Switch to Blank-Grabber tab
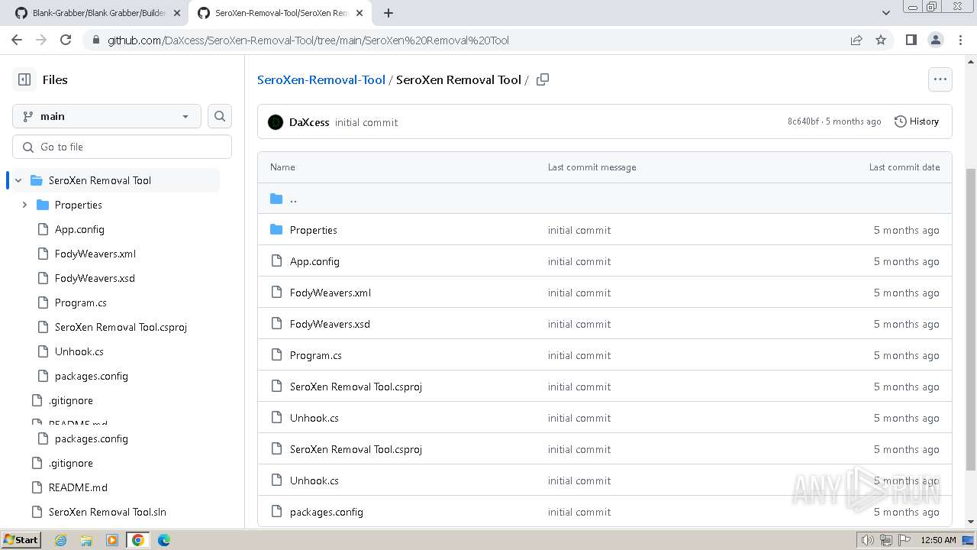This screenshot has width=977, height=550. pyautogui.click(x=99, y=13)
